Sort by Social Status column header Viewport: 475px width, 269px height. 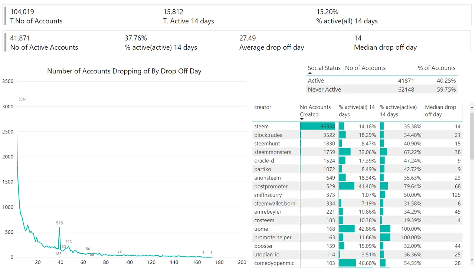coord(324,68)
